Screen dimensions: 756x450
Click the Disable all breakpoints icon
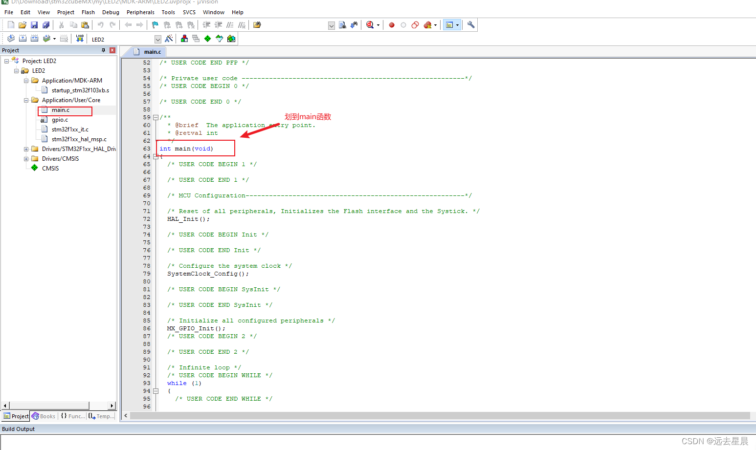click(415, 25)
